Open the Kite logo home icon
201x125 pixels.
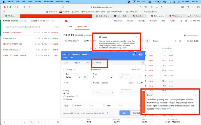tap(66, 21)
